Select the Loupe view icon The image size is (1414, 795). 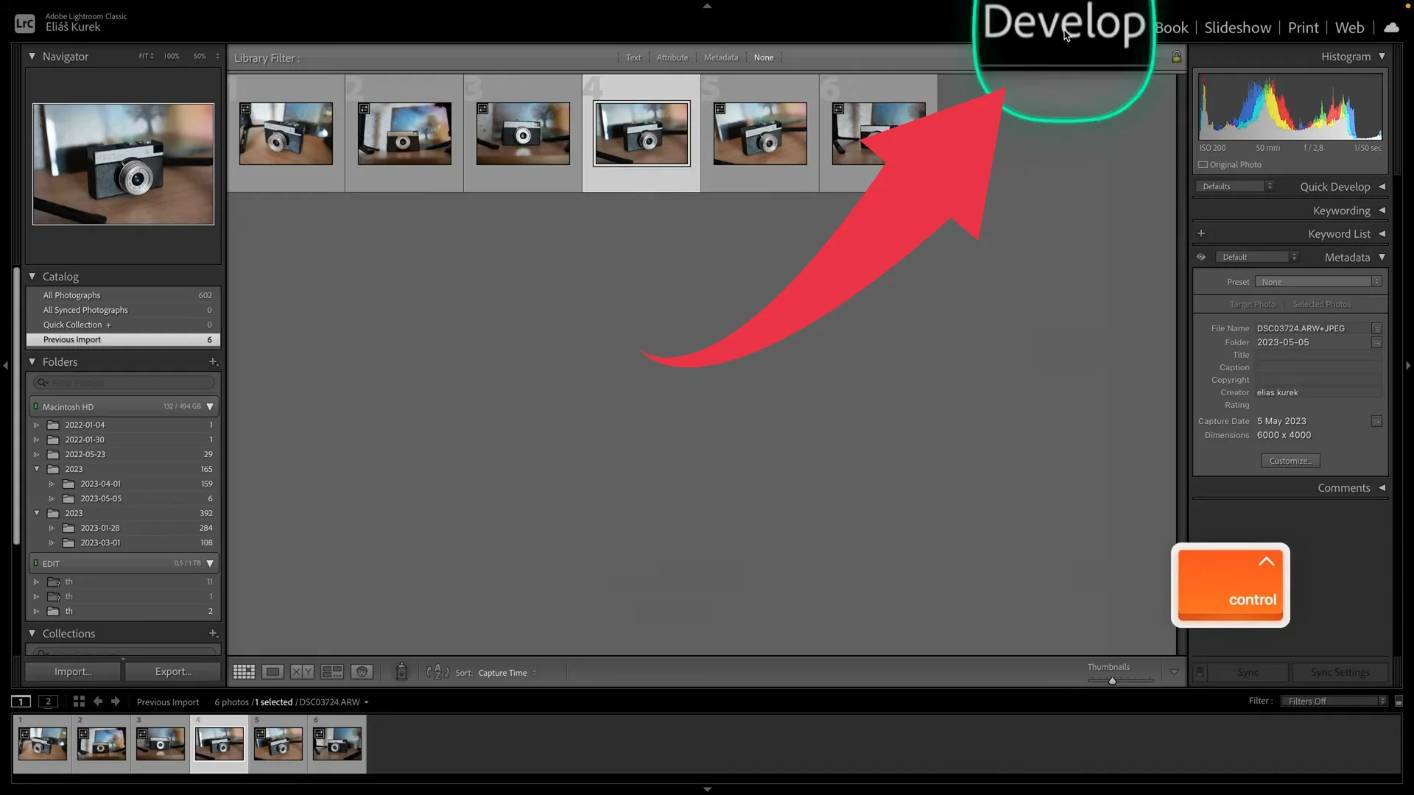[272, 671]
